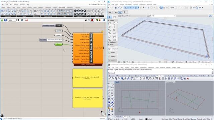Switch to Perspective viewport tab at Rhino bottom

(119, 117)
